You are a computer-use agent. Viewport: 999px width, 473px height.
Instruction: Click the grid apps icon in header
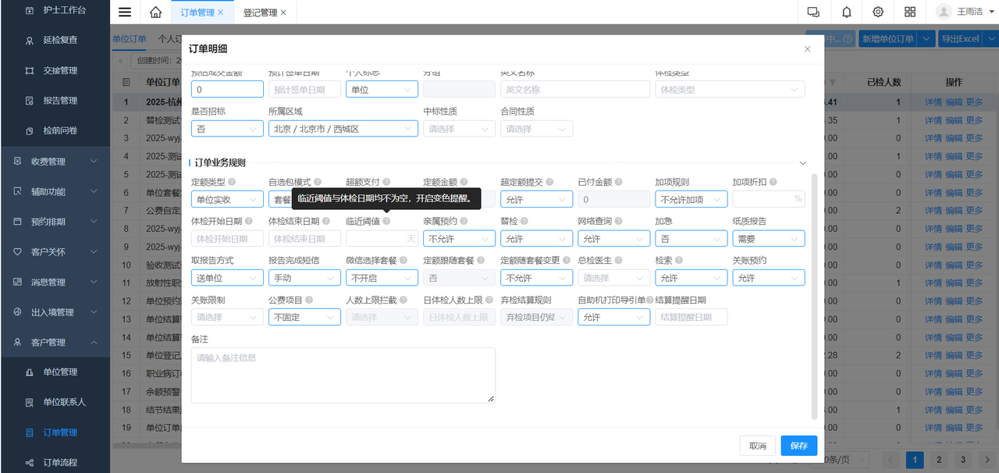point(910,12)
